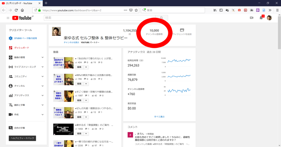The image size is (281, 147).
Task: Open the Firefox library icon
Action: (215, 10)
